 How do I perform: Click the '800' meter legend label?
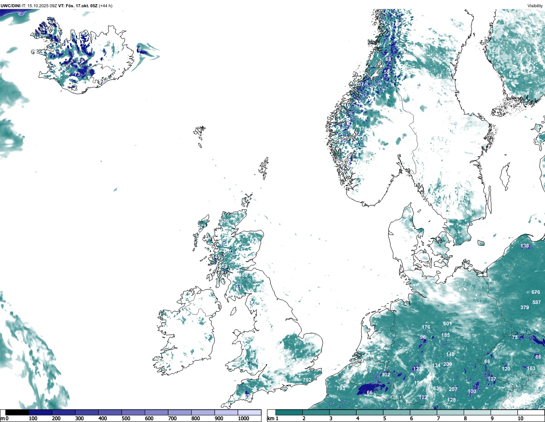tap(195, 419)
